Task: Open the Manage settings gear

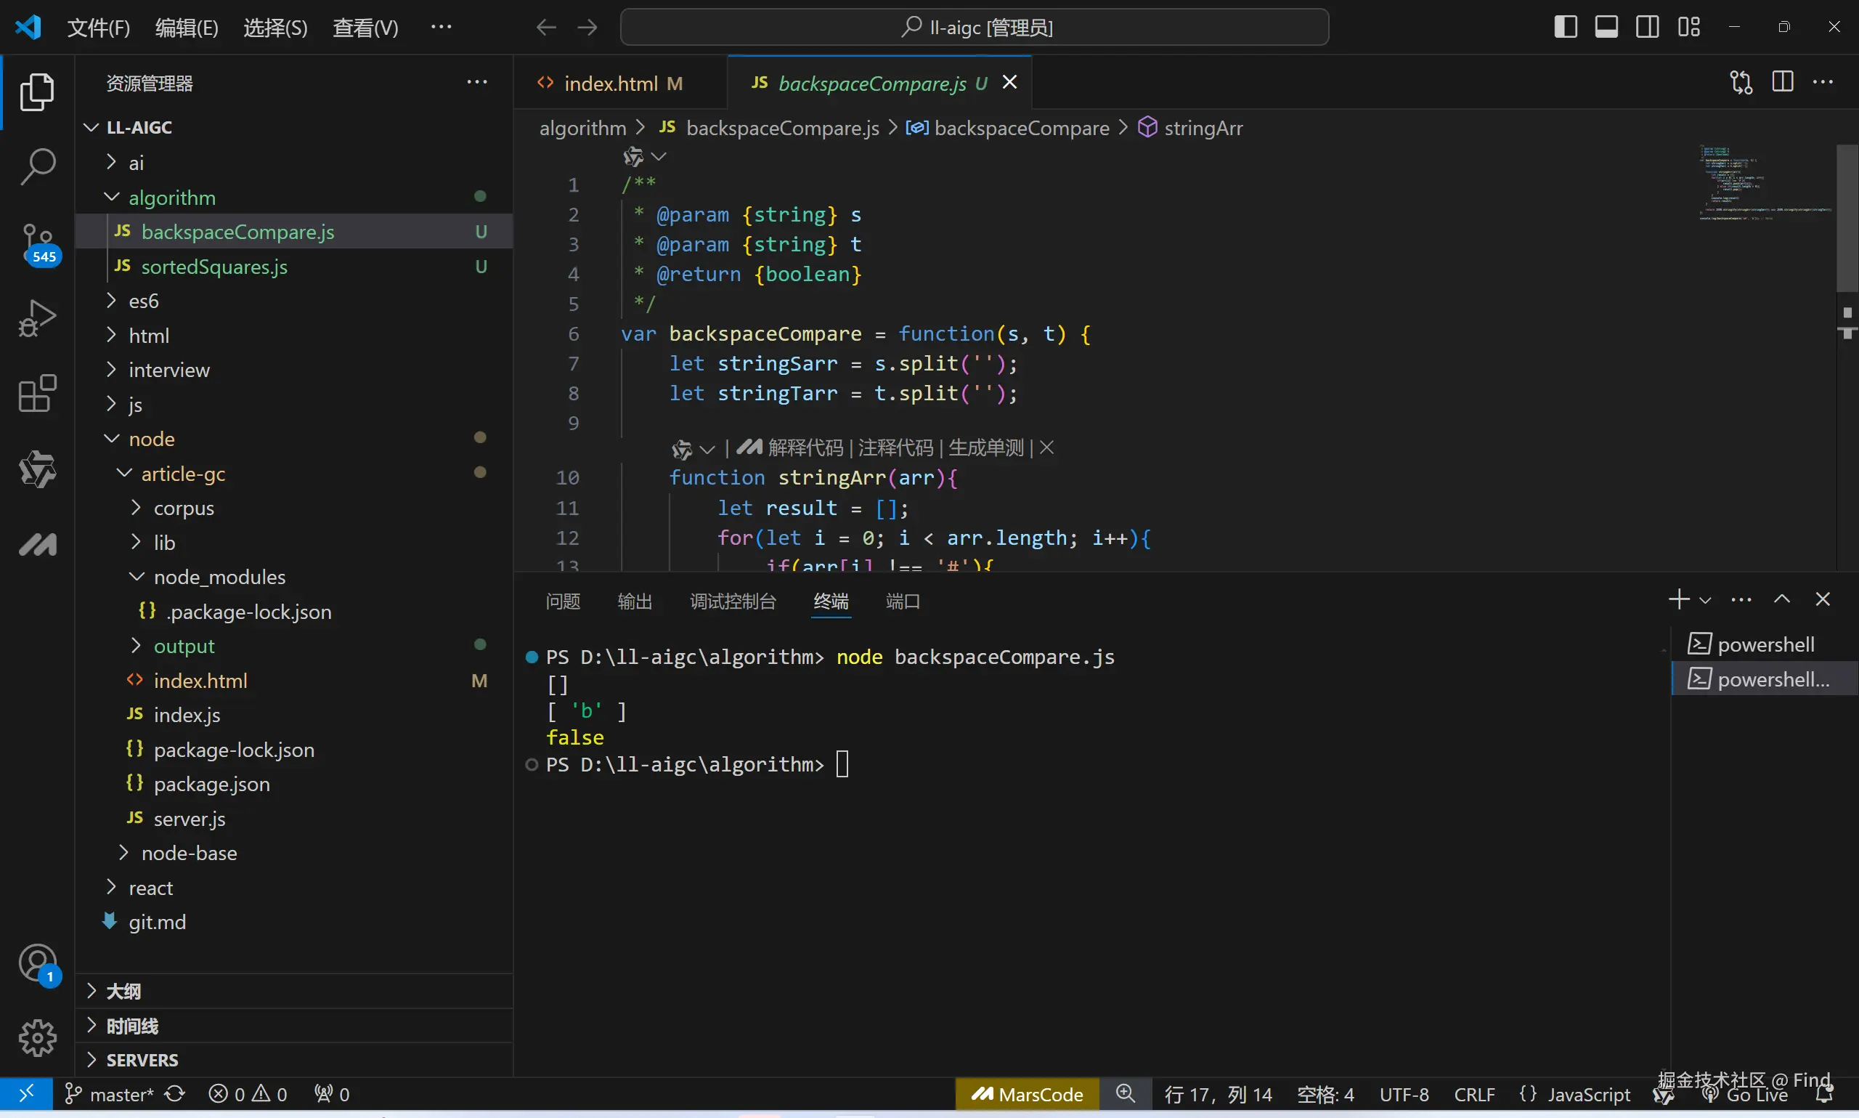Action: 37,1038
